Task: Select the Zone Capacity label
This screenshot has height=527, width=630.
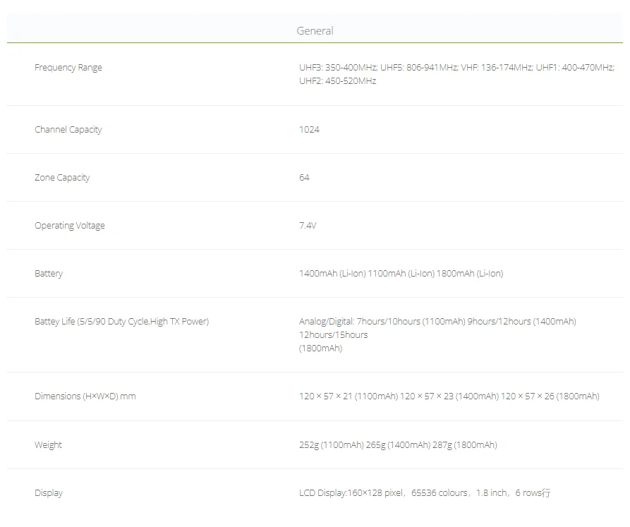Action: click(x=62, y=178)
